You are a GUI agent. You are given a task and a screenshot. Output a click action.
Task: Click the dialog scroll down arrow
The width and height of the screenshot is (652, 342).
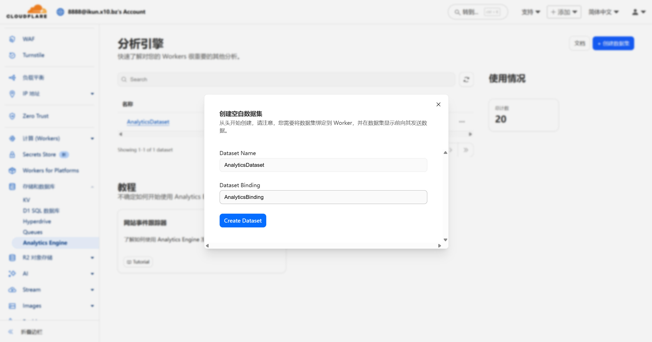coord(445,240)
